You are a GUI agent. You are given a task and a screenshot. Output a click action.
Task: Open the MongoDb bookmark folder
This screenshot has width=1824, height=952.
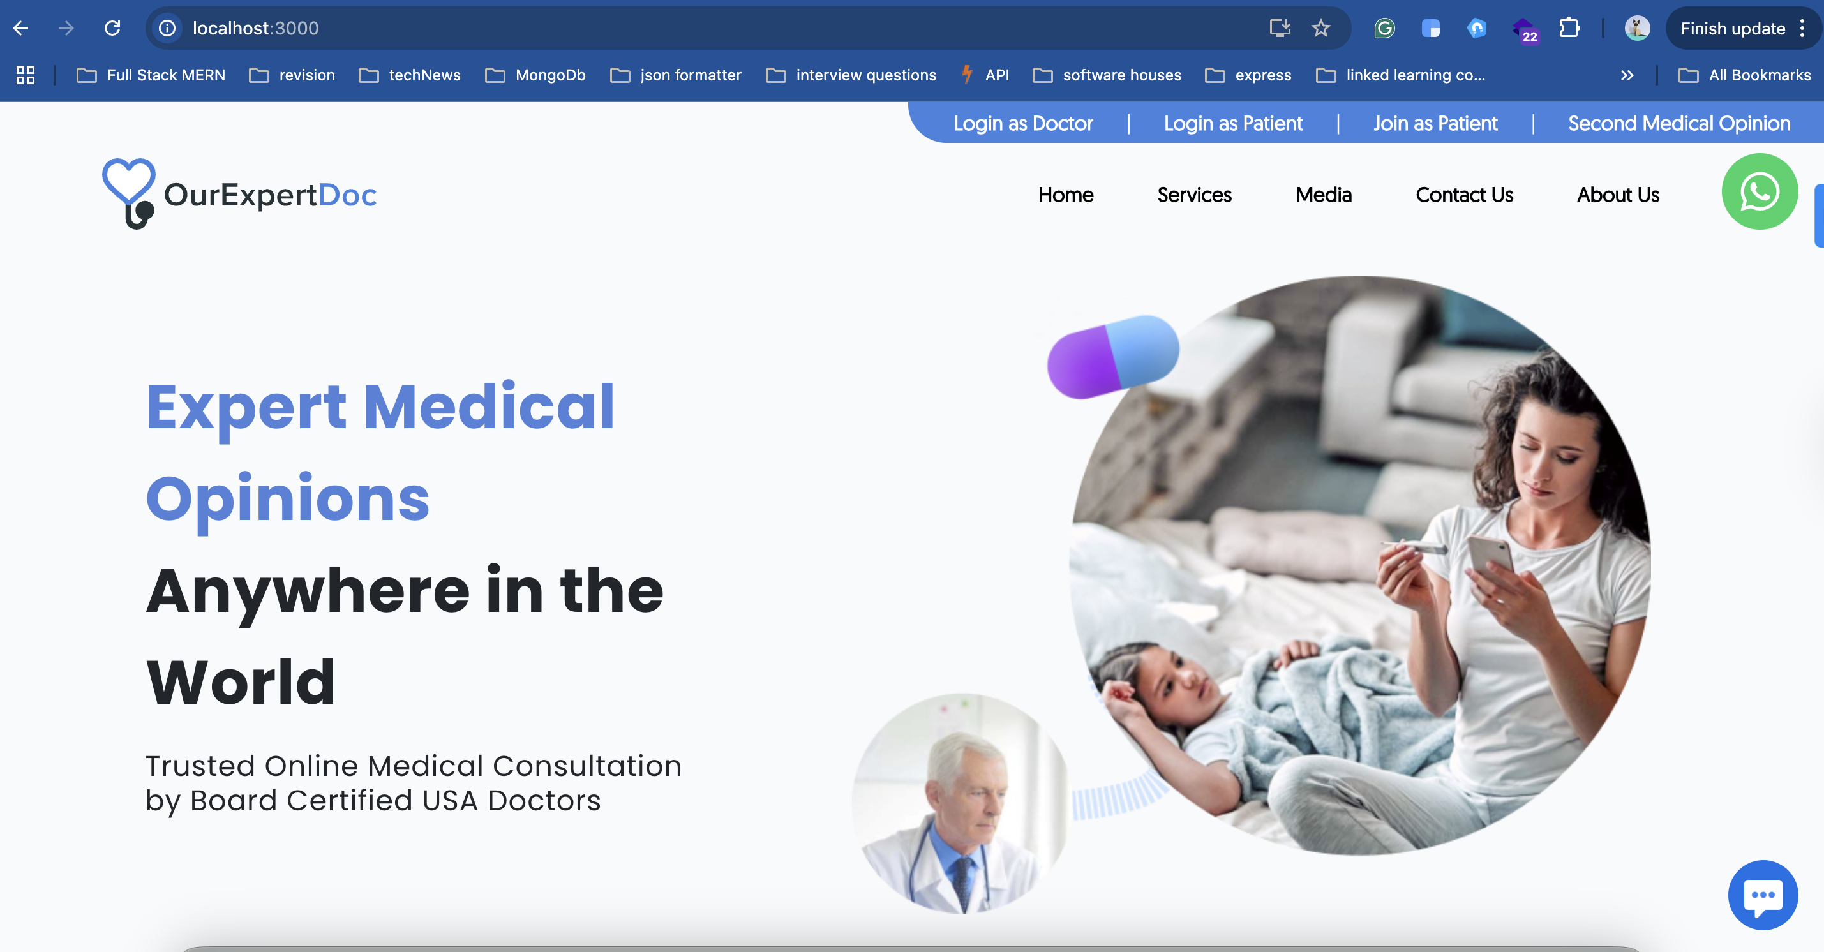point(536,76)
